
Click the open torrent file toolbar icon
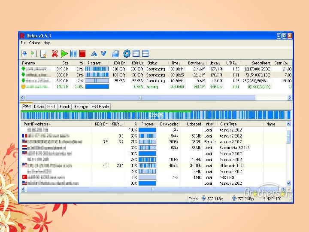pyautogui.click(x=24, y=53)
